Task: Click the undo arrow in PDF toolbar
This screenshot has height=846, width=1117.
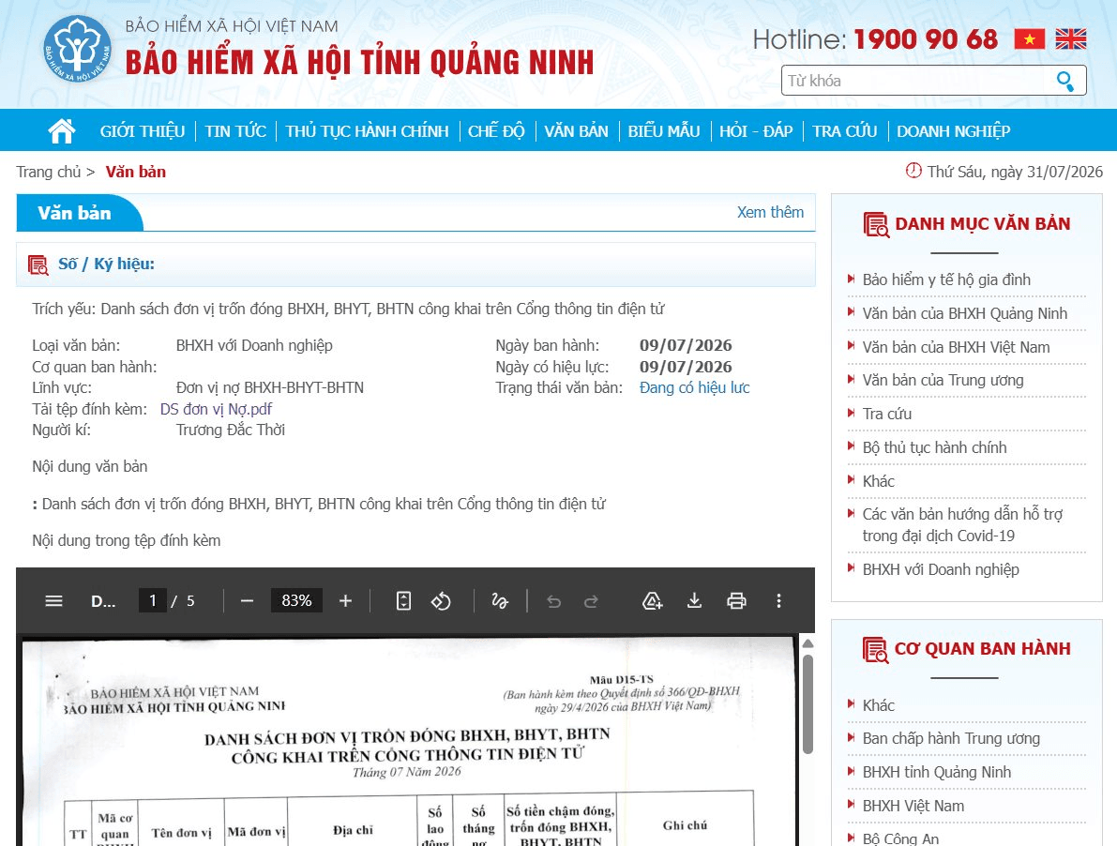Action: pos(553,602)
